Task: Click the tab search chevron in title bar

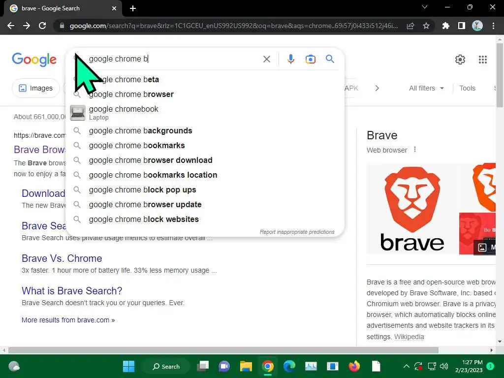Action: 425,7
